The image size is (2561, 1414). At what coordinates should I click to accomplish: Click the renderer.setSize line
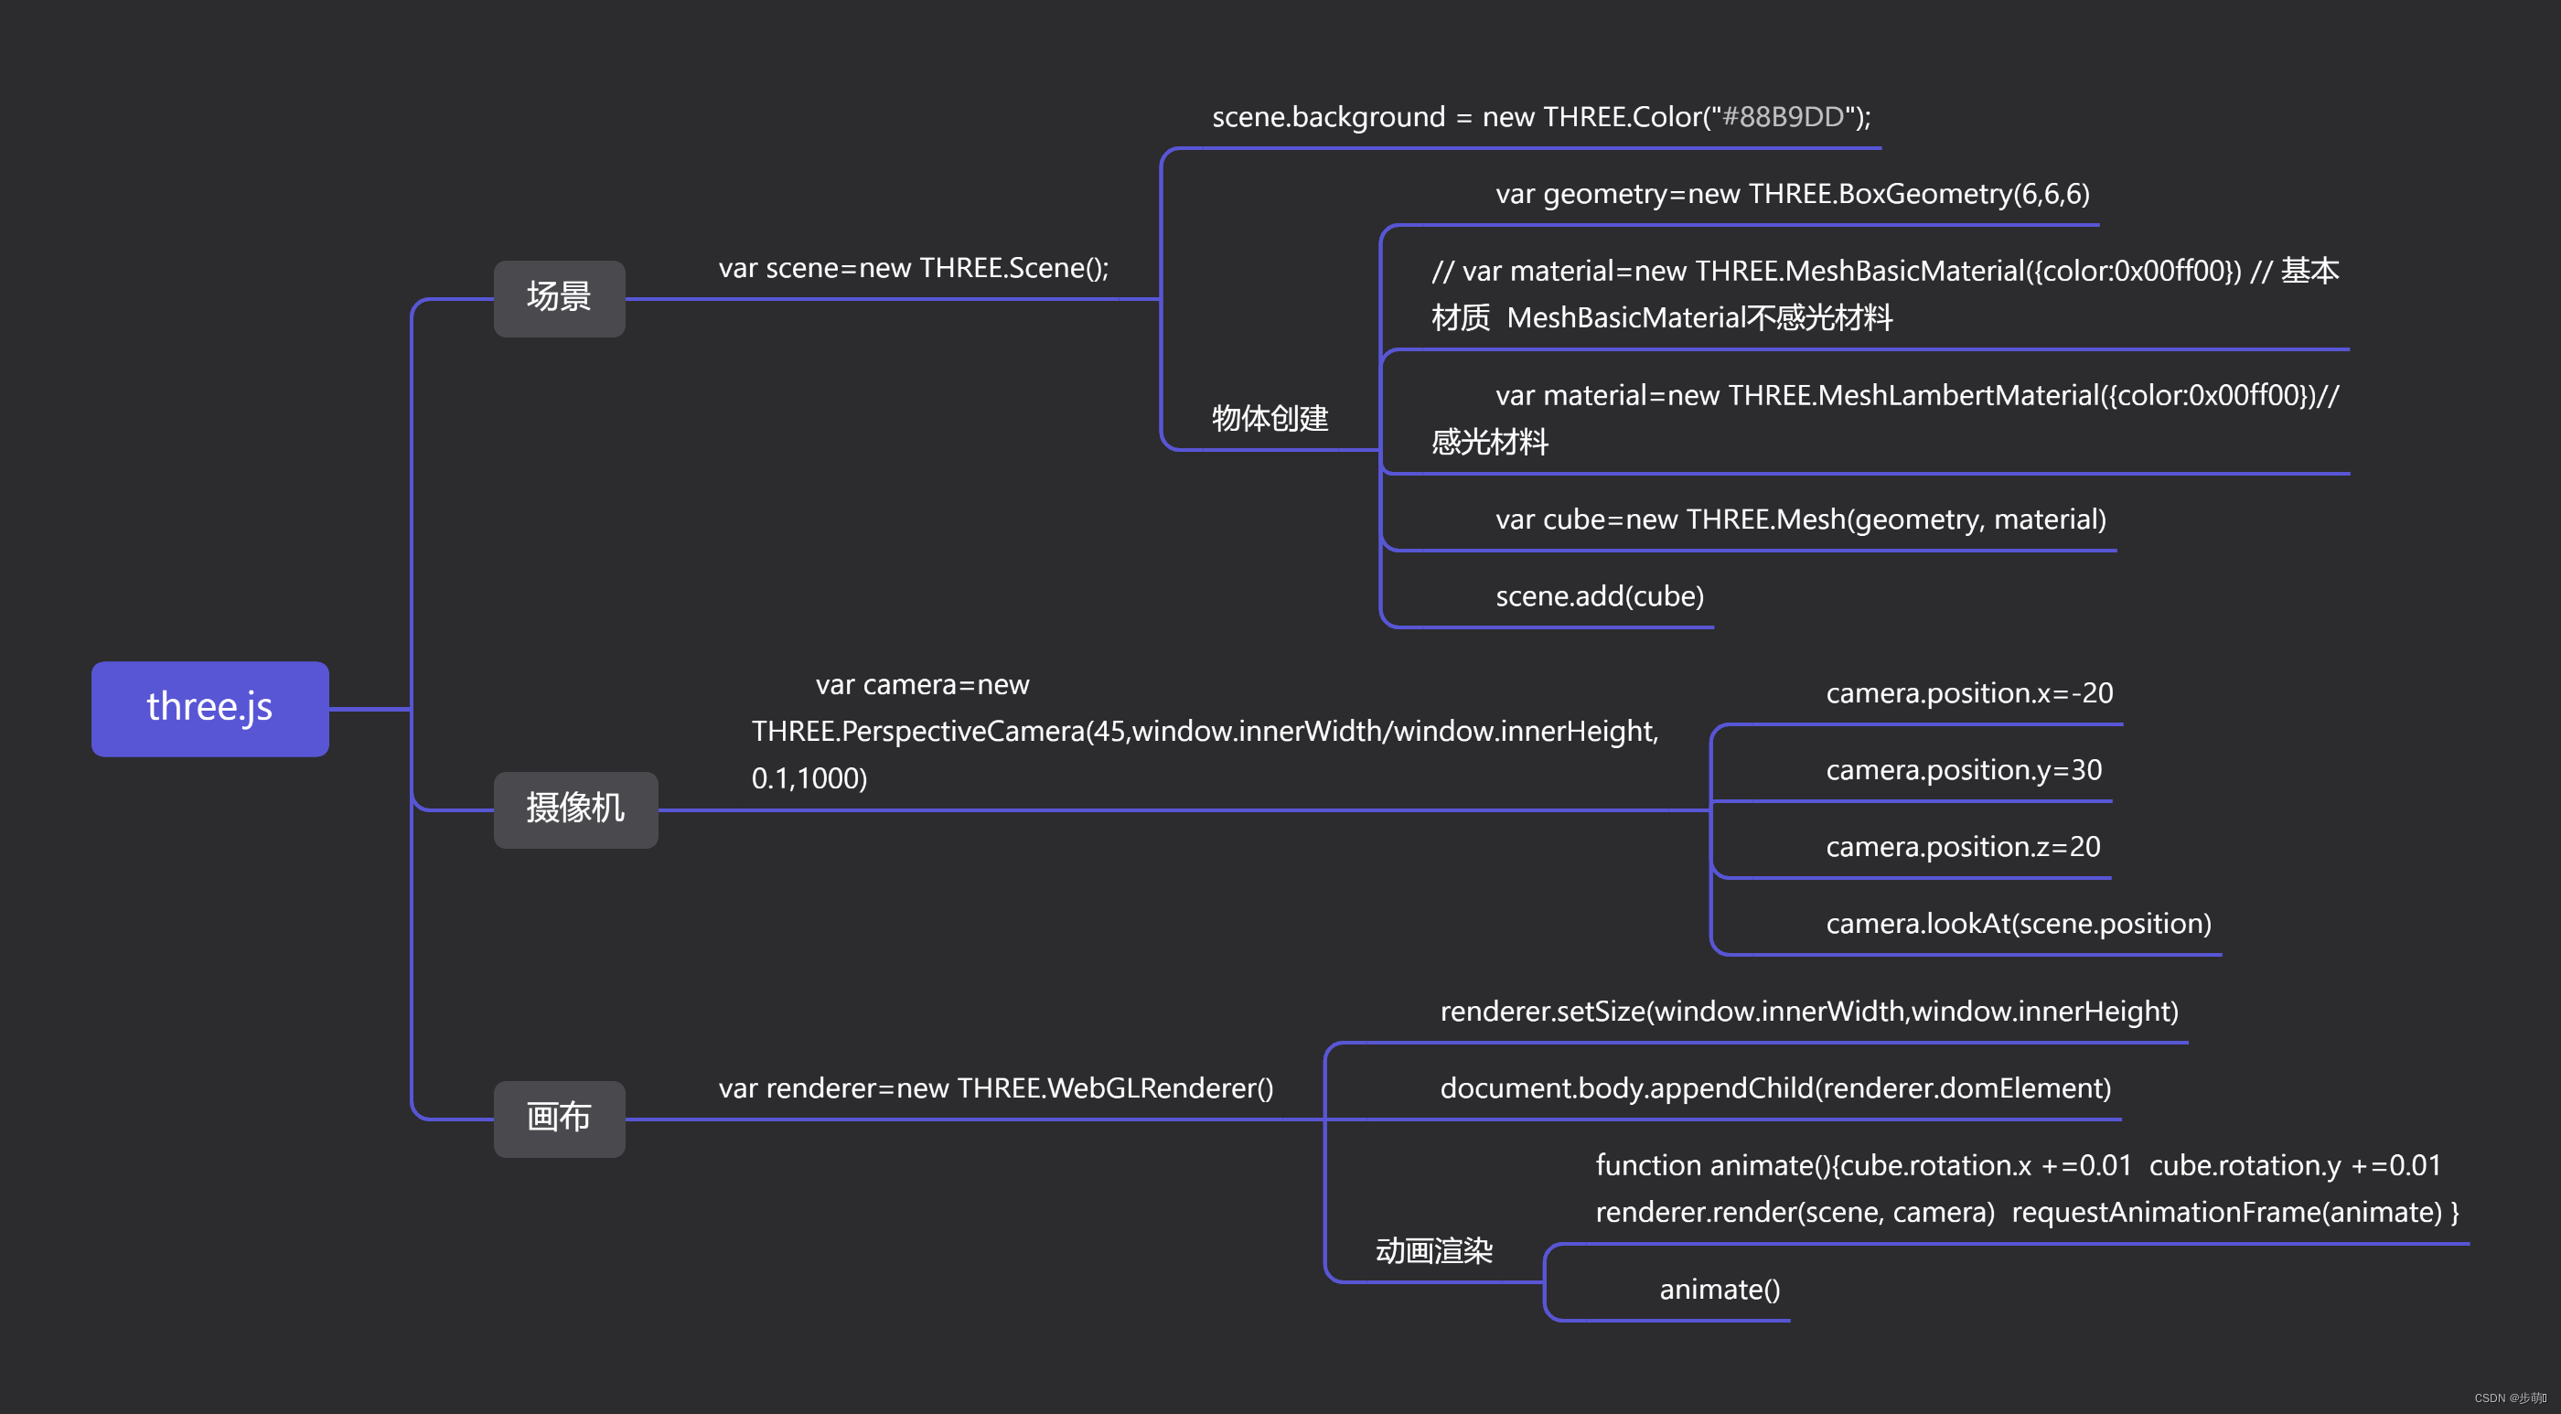tap(1809, 1012)
